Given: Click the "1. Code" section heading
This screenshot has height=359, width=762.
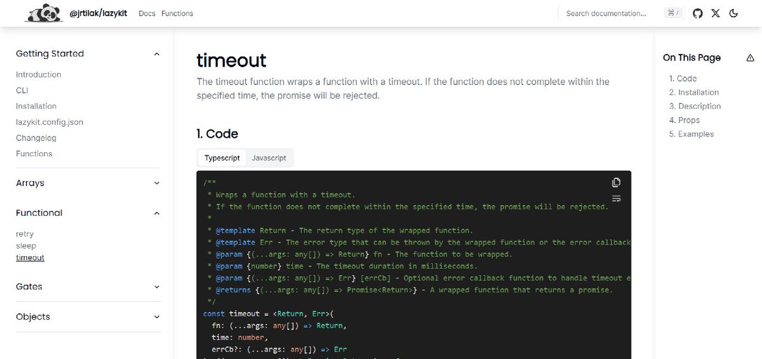Looking at the screenshot, I should point(217,134).
